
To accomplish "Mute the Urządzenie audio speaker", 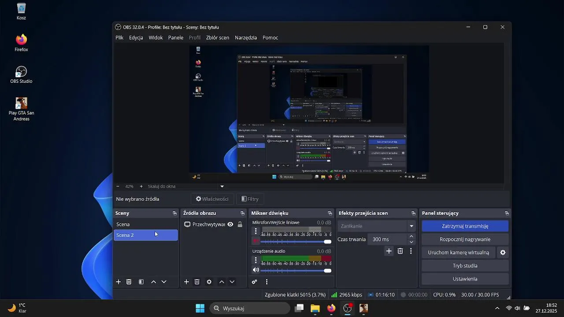I will click(x=256, y=270).
